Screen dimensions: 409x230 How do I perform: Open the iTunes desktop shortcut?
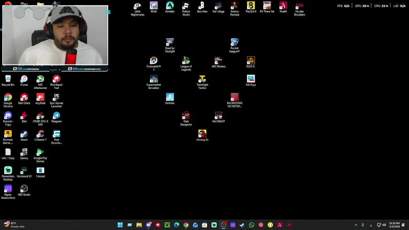[24, 81]
